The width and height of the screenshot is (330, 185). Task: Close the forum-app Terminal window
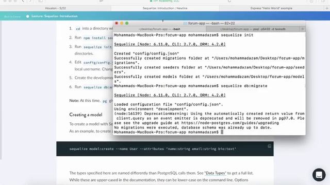(x=117, y=23)
